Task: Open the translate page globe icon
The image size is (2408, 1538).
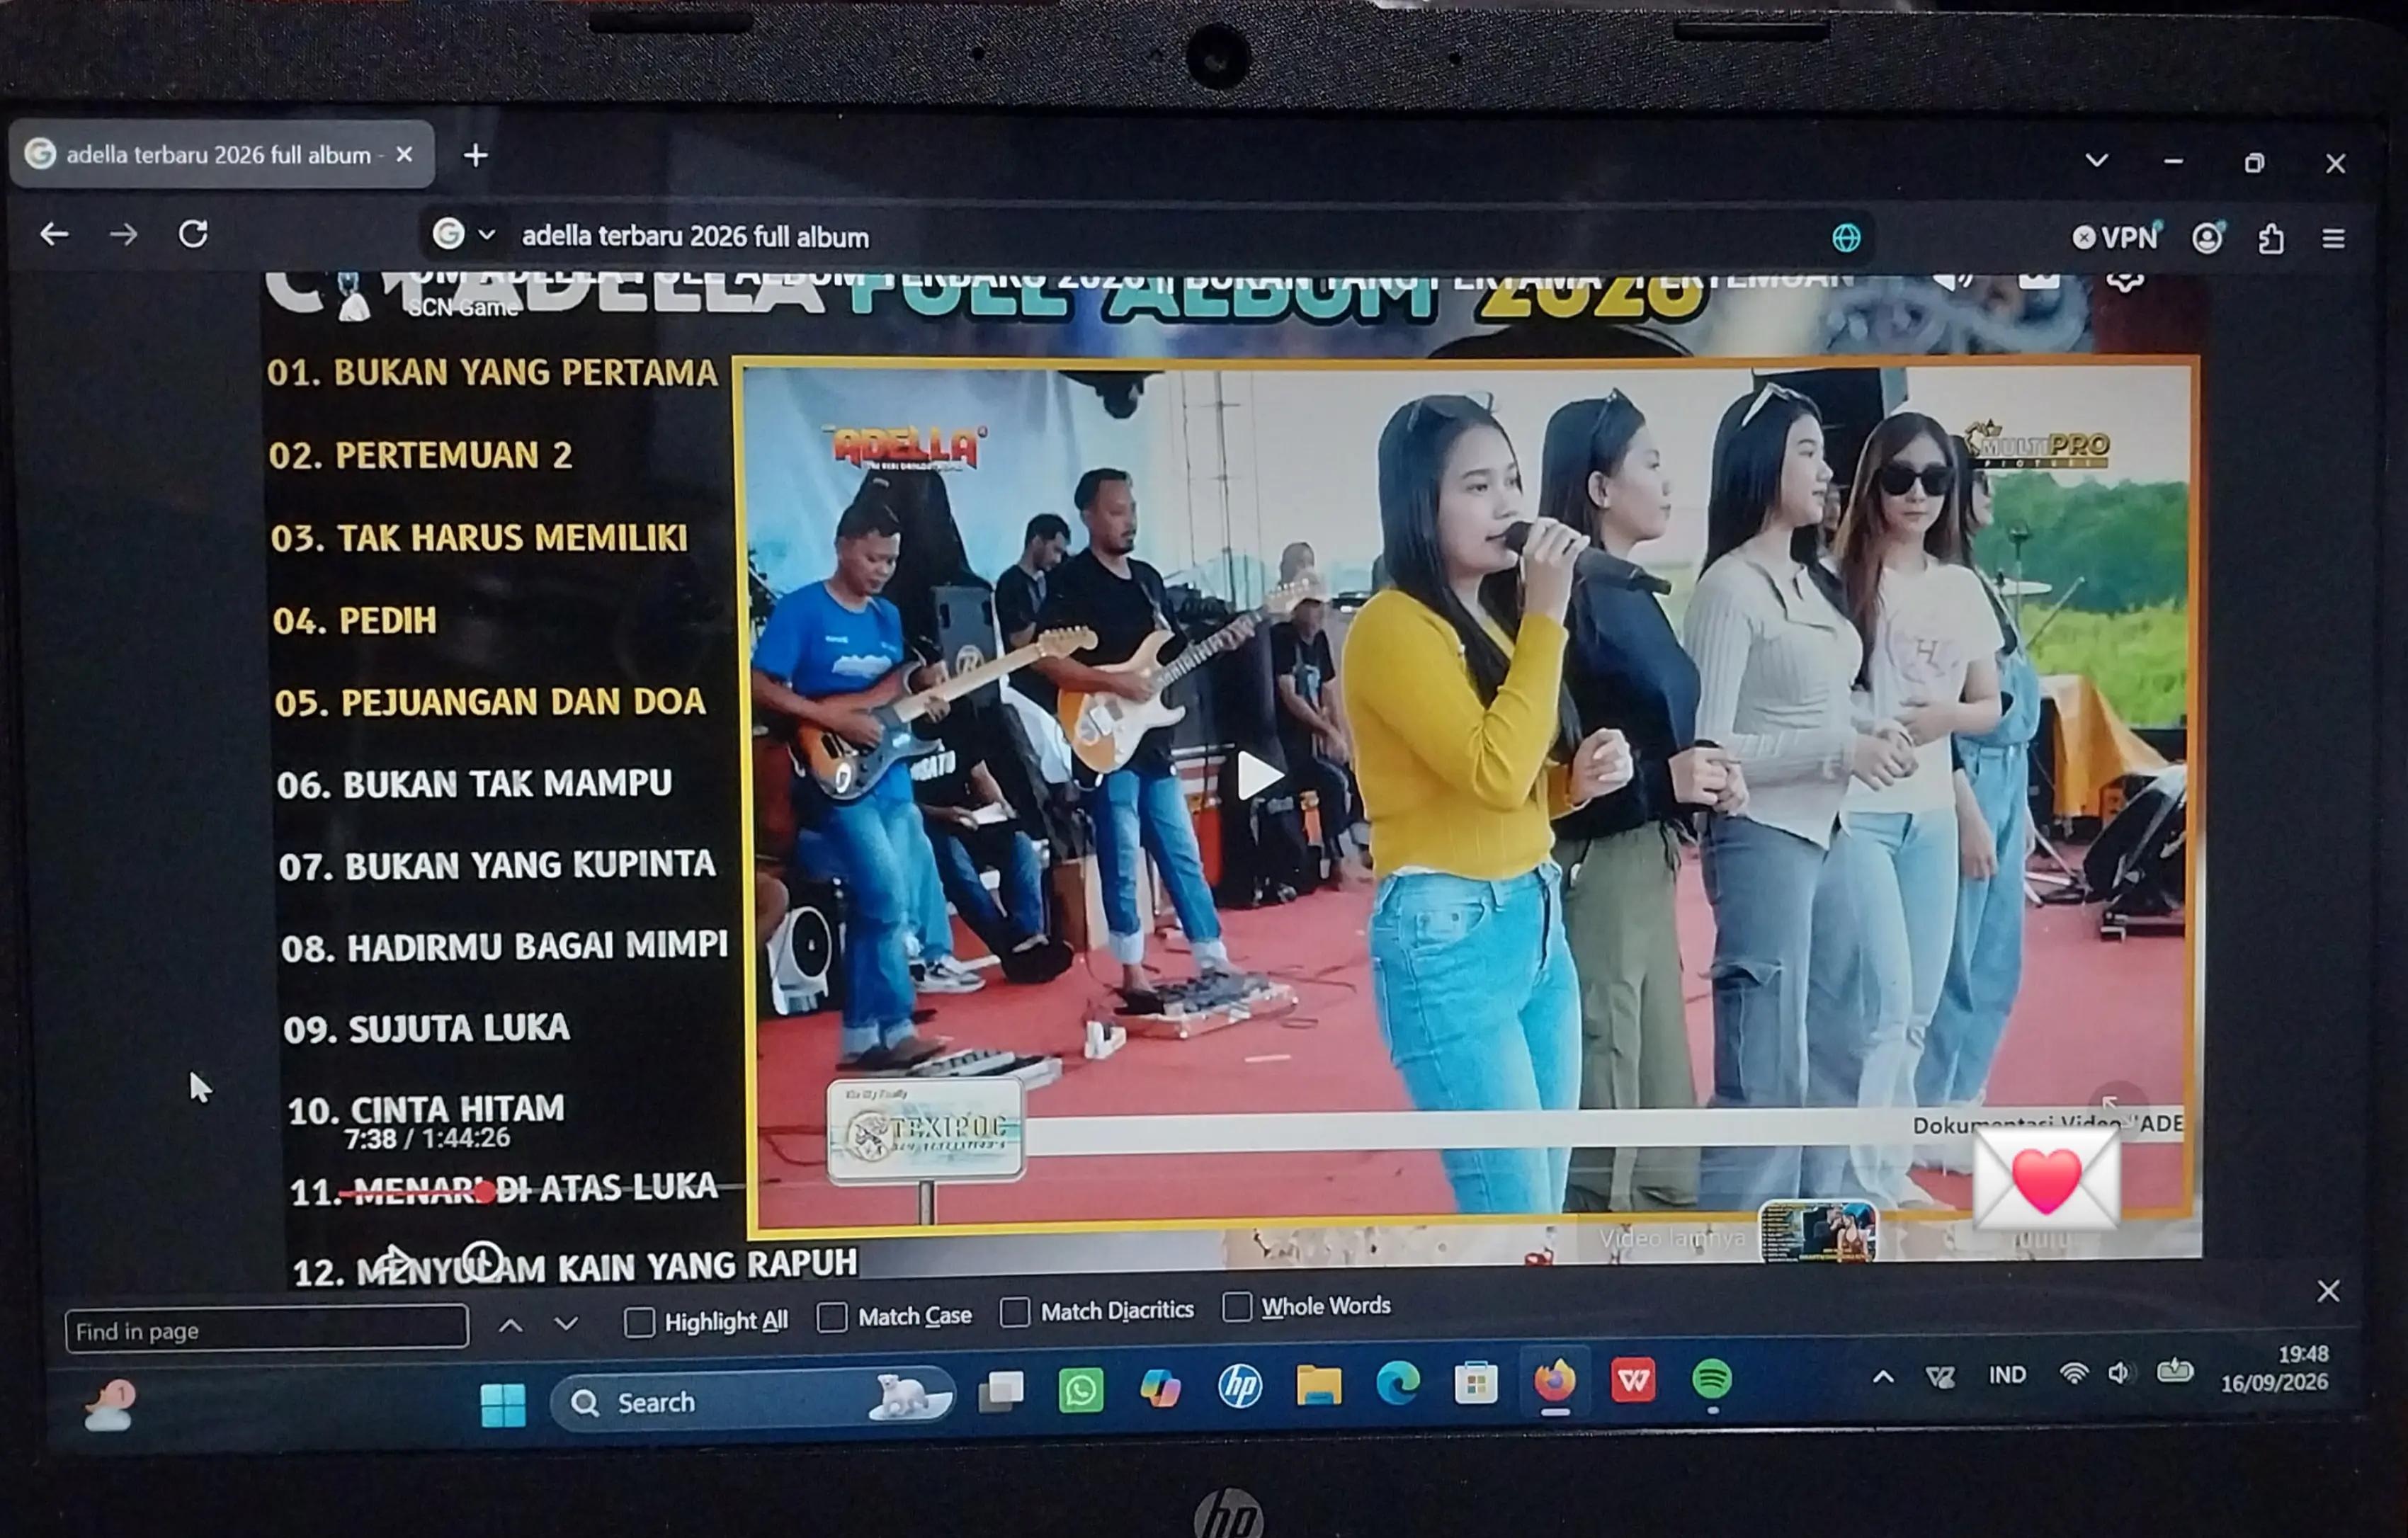Action: (1846, 238)
